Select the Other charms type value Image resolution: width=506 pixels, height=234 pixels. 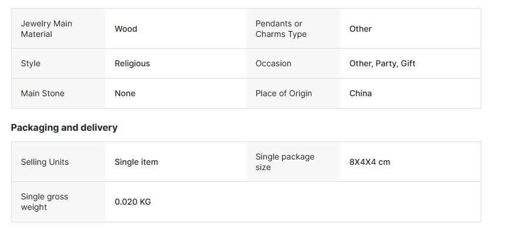click(x=361, y=29)
